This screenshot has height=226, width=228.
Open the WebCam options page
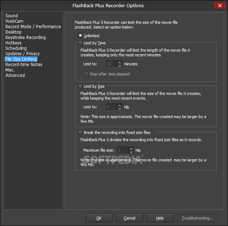tap(14, 21)
